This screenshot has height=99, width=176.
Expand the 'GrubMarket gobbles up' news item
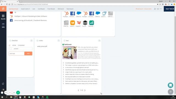coord(63,63)
